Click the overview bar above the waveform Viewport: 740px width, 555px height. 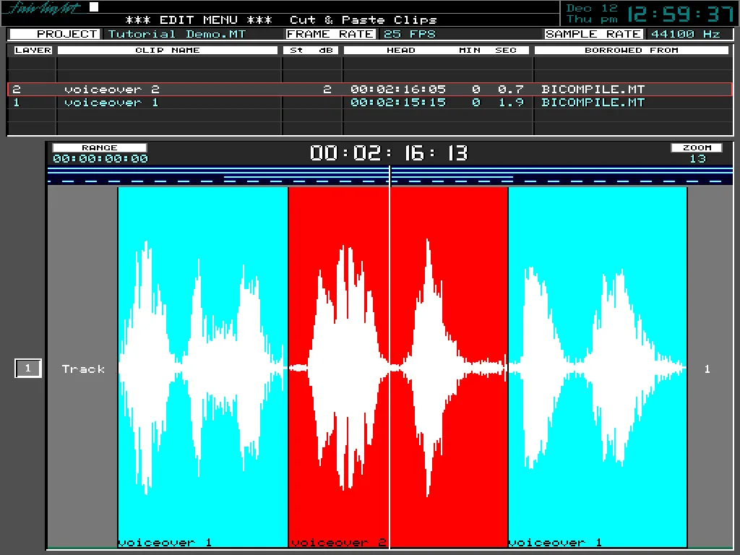pos(390,175)
